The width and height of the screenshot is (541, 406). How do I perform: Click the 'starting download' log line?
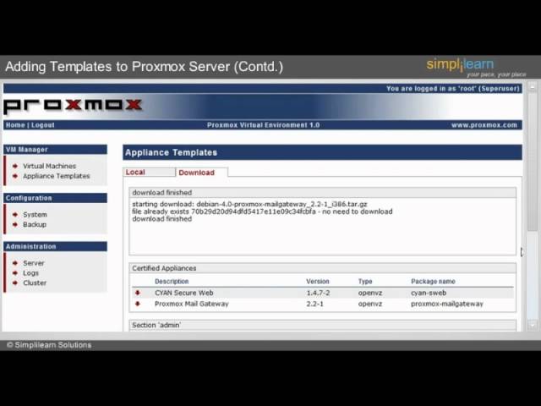pos(249,204)
